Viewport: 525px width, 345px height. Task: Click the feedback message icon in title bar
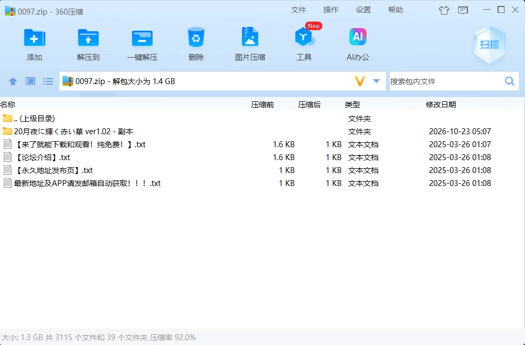pos(462,10)
